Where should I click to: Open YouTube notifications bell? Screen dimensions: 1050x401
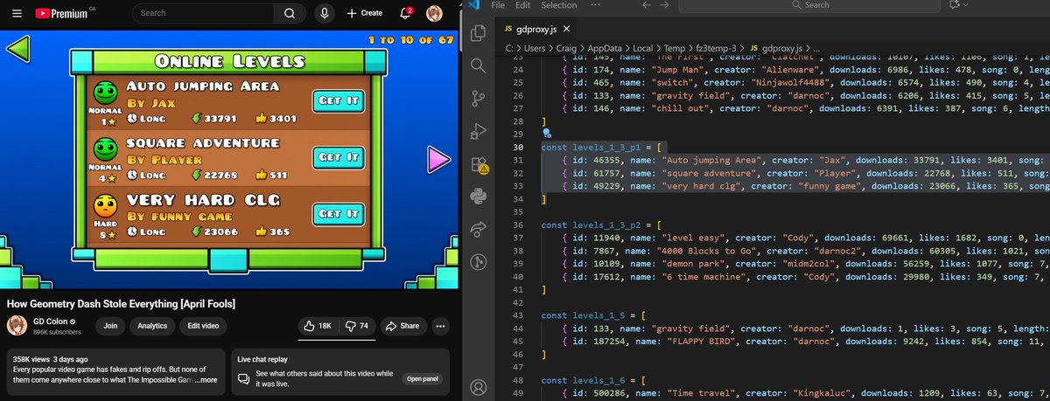[406, 13]
